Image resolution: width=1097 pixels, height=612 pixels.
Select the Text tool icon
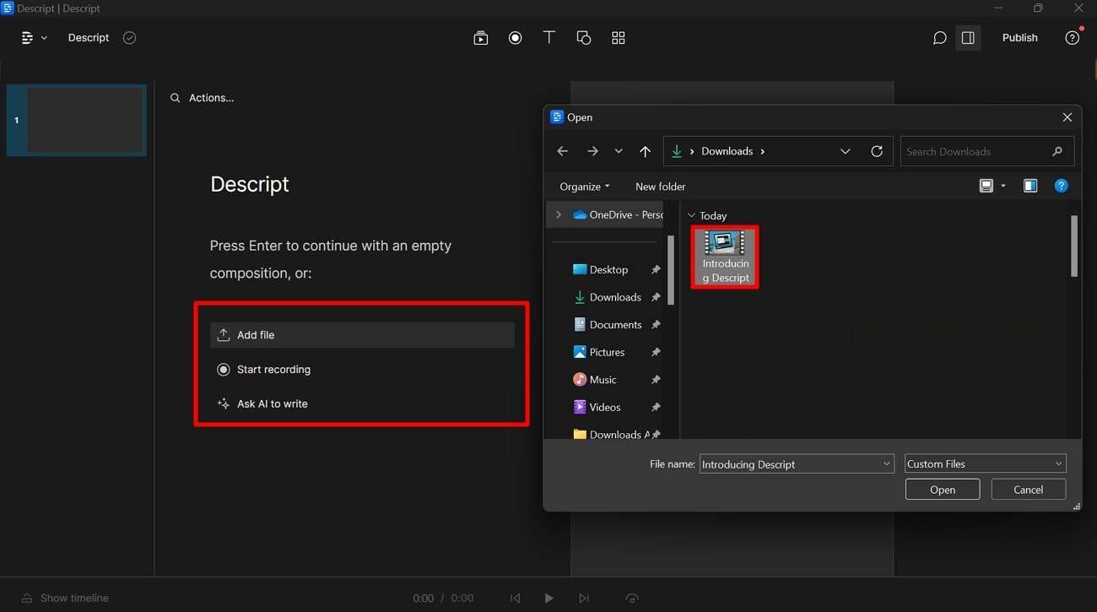click(549, 38)
